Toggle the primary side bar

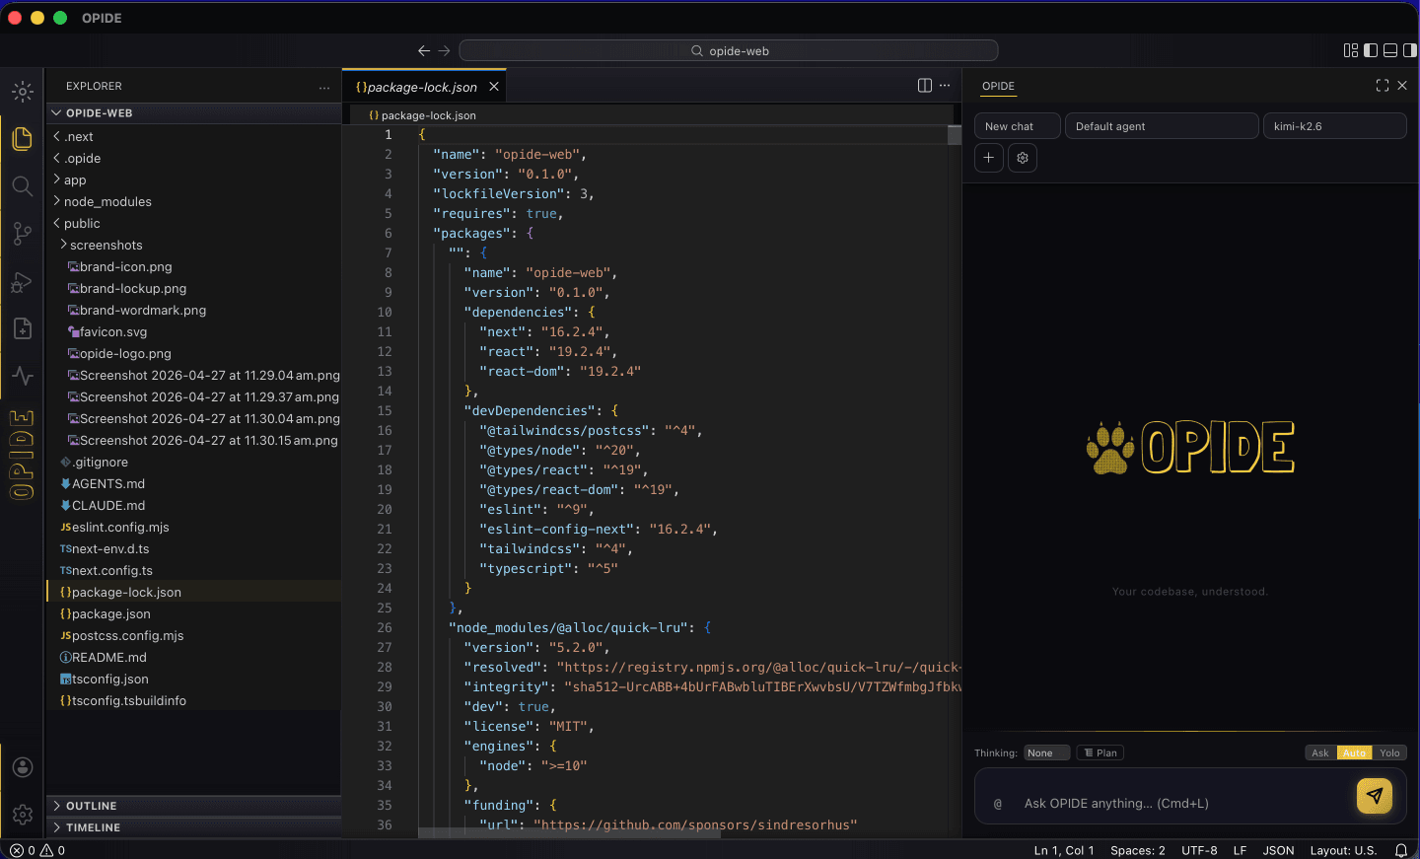tap(1371, 50)
